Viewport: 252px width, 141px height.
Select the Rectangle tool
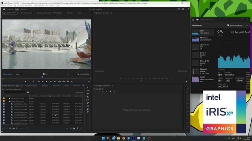[x=88, y=106]
